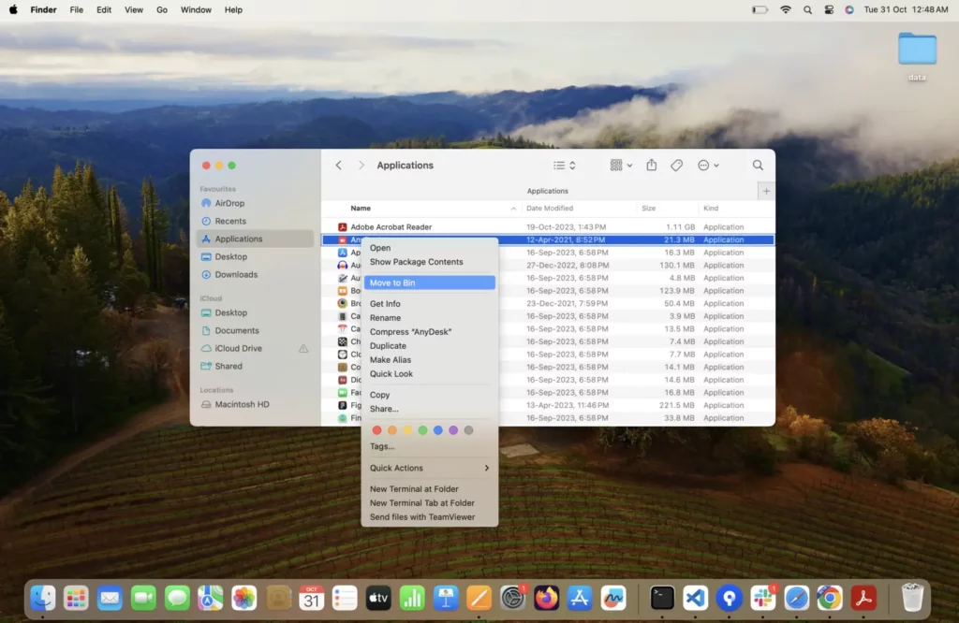Click the Trash icon in the Dock
Viewport: 959px width, 623px height.
[x=912, y=598]
